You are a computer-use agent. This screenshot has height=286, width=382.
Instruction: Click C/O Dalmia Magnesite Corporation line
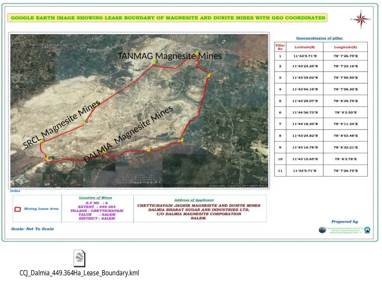199,214
